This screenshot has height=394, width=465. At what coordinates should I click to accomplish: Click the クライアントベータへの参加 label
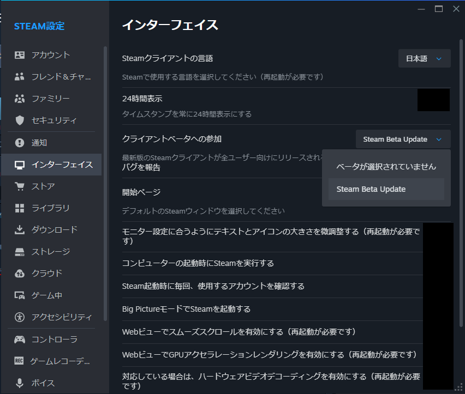click(172, 139)
